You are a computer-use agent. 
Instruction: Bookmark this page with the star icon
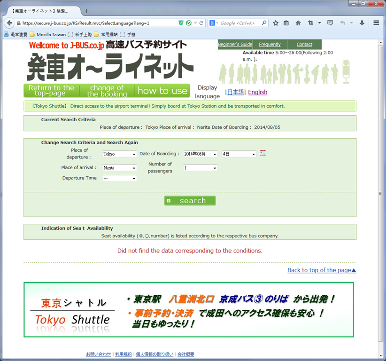276,23
